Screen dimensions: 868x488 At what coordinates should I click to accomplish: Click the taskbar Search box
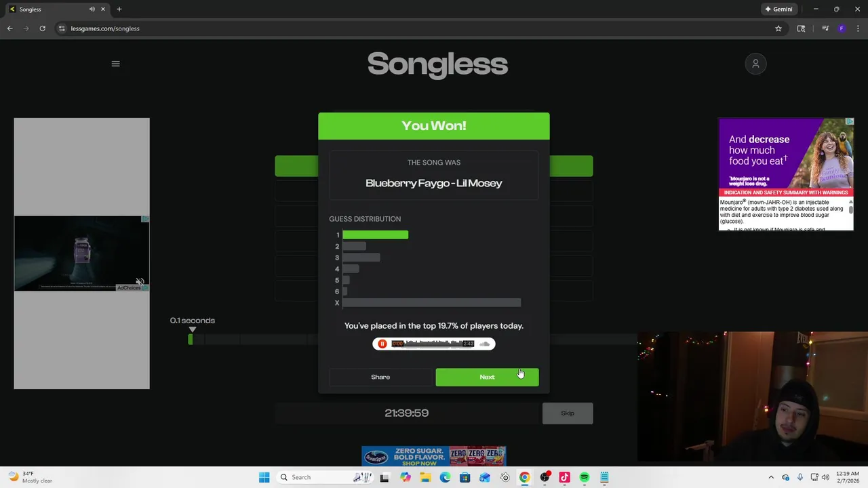pos(323,477)
